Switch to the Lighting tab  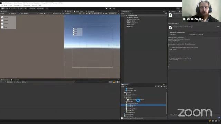[172, 11]
